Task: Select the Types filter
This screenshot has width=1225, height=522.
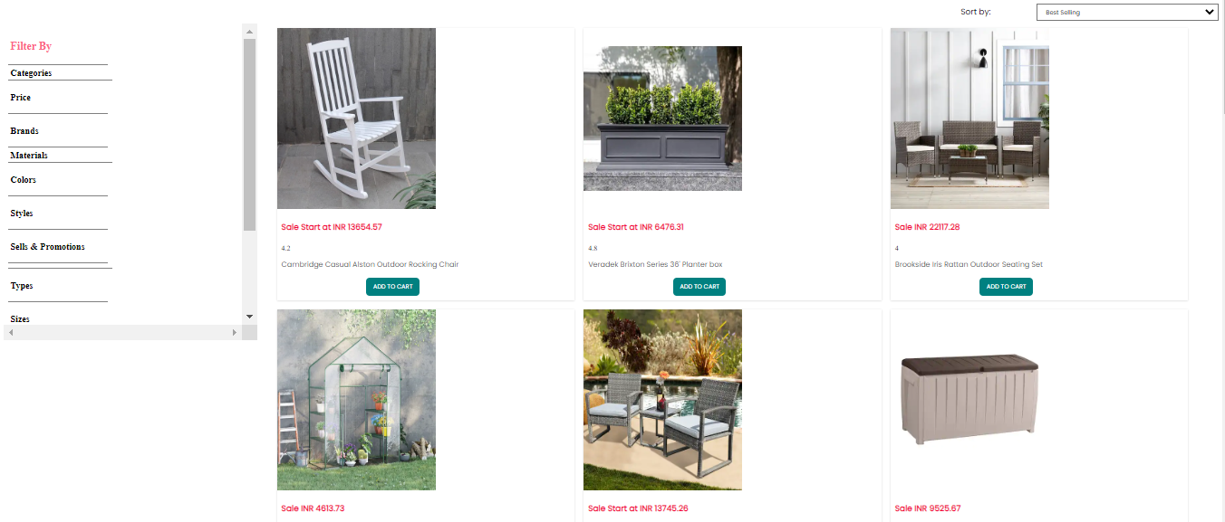Action: click(22, 286)
